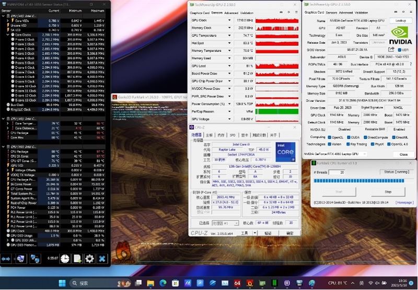Click the Lookup button in GPU-Z
This screenshot has width=418, height=290.
coord(400,20)
